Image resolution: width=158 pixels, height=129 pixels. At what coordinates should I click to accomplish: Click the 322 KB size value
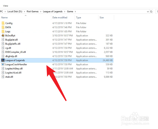109,36
